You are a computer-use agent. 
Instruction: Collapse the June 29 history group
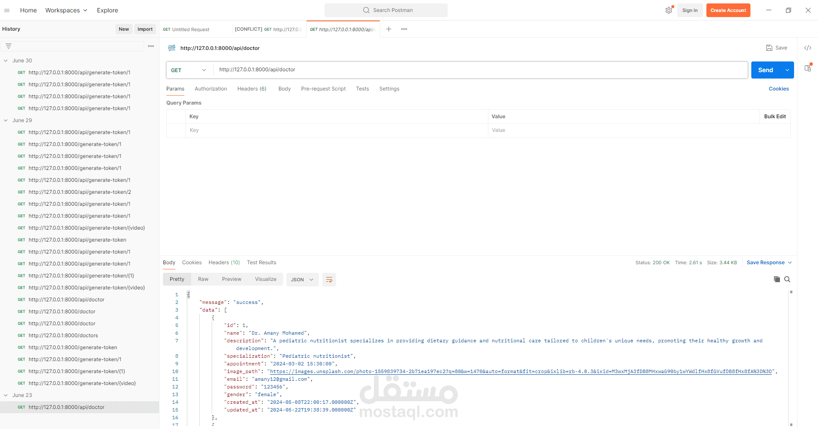[6, 120]
